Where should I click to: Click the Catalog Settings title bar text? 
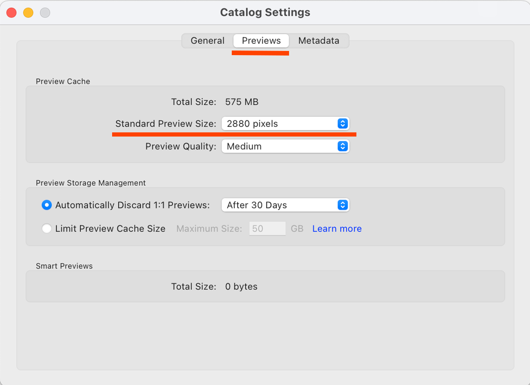pos(265,13)
